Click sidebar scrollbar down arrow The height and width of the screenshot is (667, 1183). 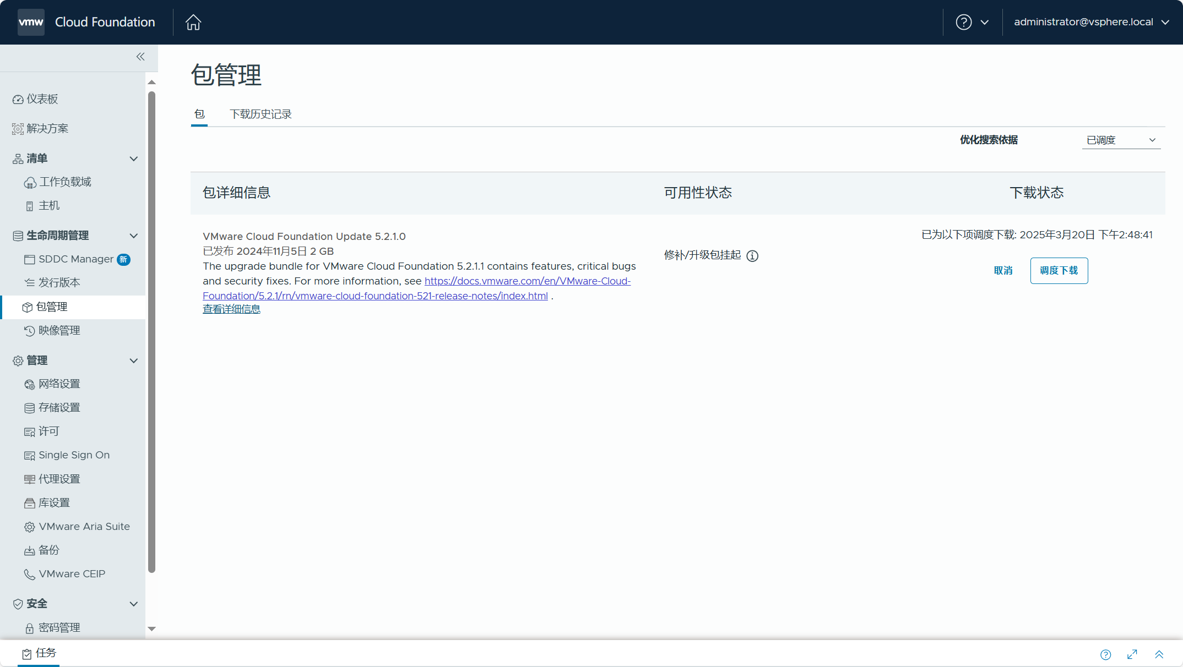tap(152, 628)
